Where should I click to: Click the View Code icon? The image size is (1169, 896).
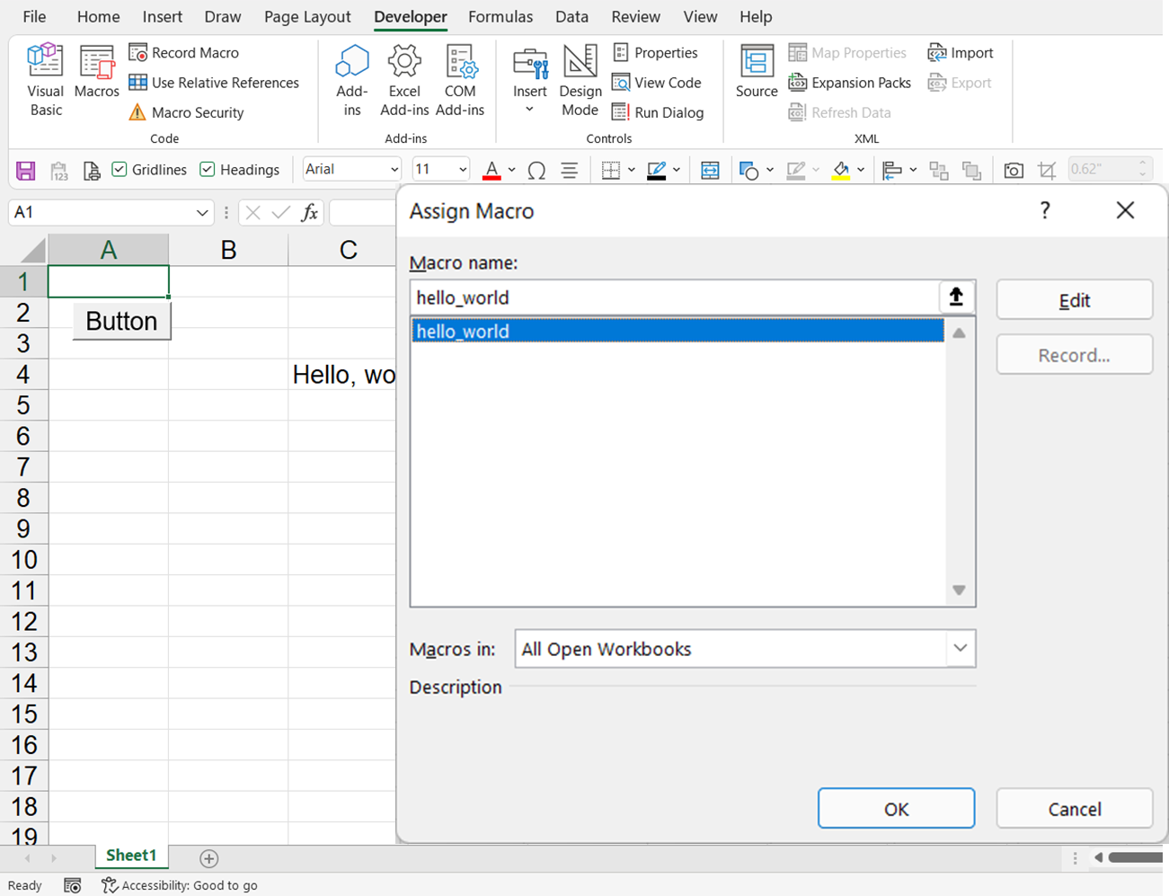click(621, 83)
